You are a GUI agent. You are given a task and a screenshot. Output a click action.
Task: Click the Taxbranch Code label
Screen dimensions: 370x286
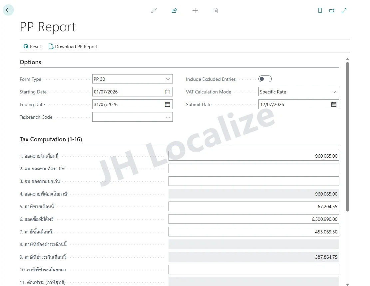36,117
